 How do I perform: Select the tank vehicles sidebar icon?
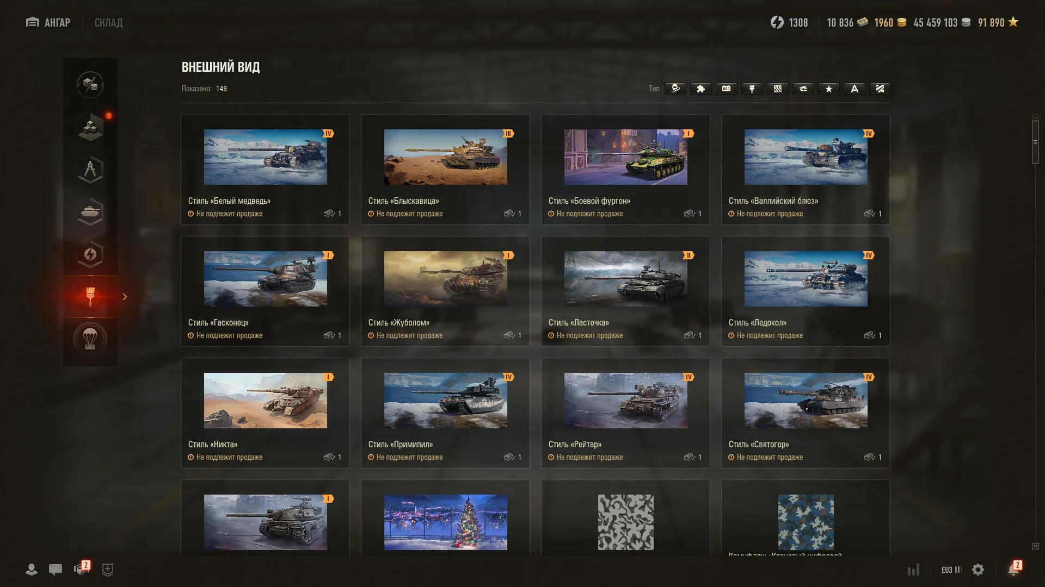pos(90,212)
